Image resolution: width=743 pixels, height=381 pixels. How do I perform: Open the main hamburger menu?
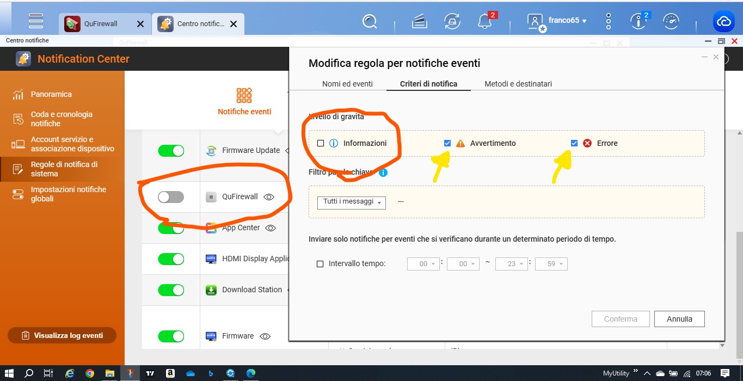point(36,21)
